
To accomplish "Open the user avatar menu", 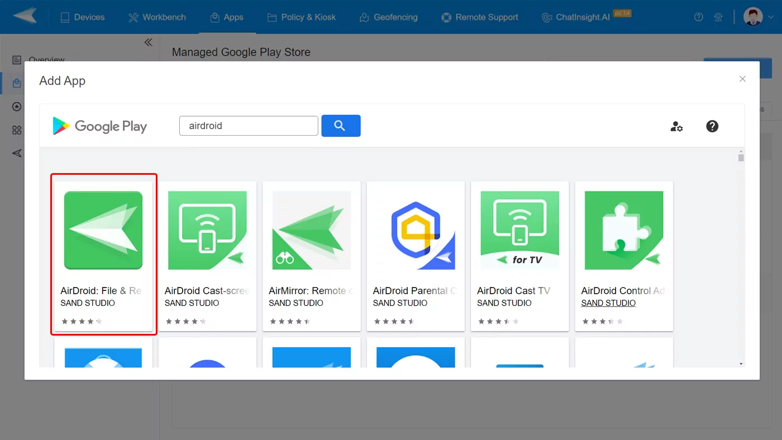I will tap(753, 16).
